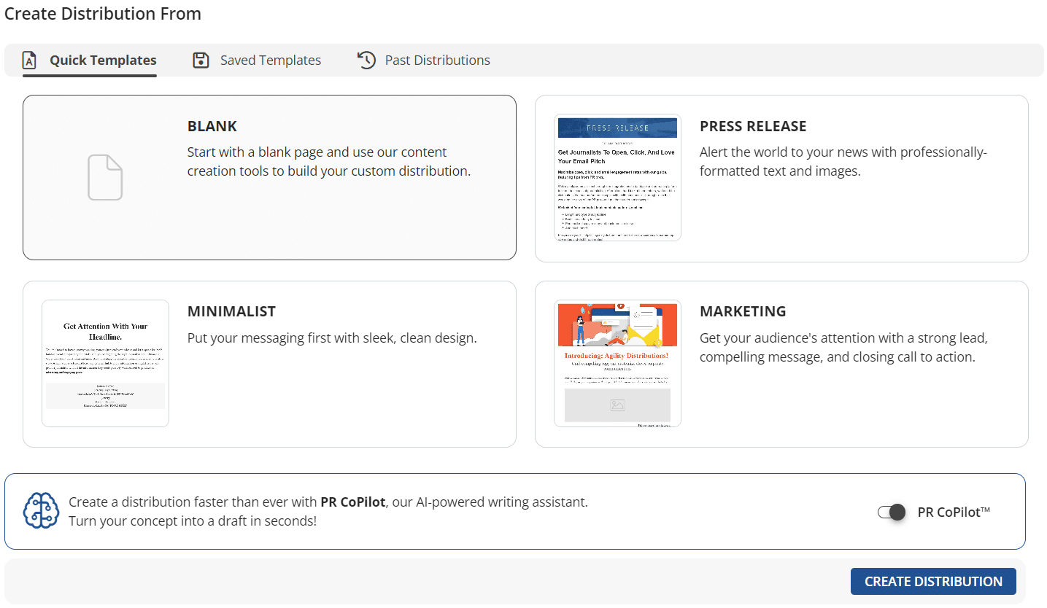Click the blank page icon in Blank card

tap(105, 177)
